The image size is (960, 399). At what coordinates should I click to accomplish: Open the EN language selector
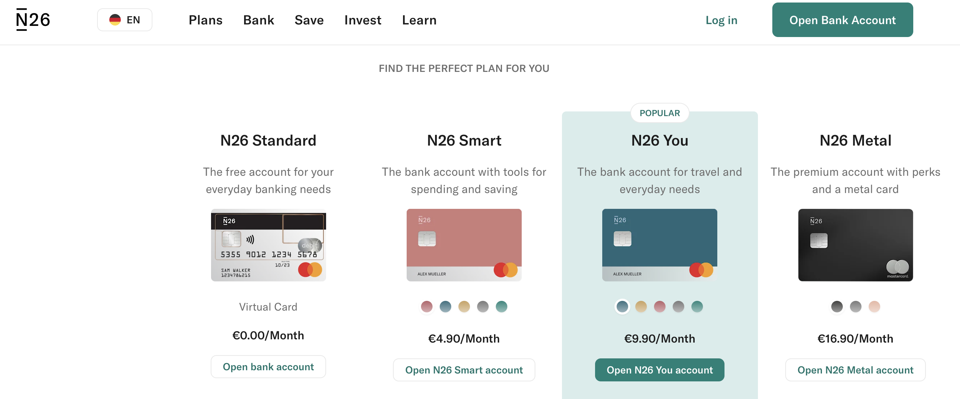(124, 20)
